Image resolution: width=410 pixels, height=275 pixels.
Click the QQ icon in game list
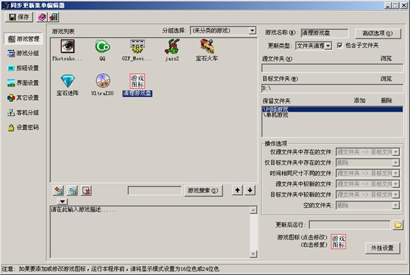(102, 47)
